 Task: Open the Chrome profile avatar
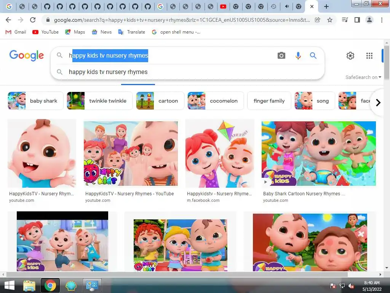(369, 20)
